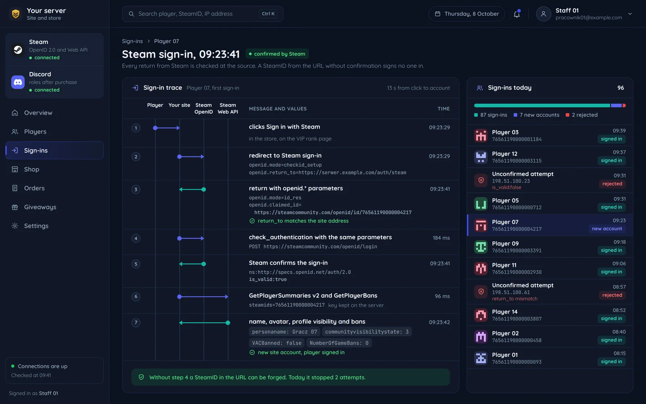646x404 pixels.
Task: Click Player 05 avatar in sign-ins list
Action: coord(481,204)
